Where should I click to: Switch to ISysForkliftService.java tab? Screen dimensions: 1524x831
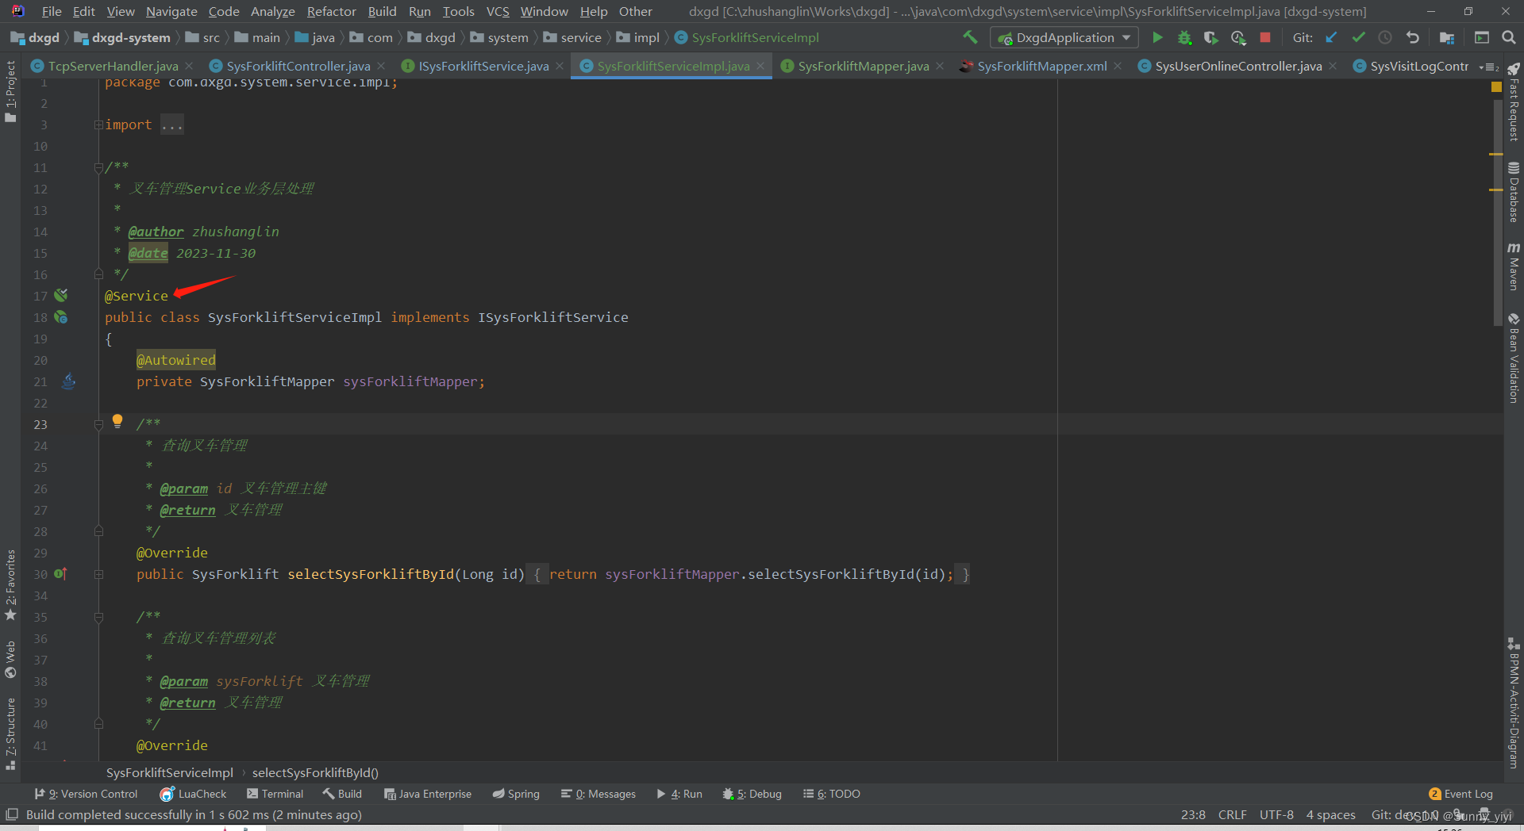click(483, 66)
